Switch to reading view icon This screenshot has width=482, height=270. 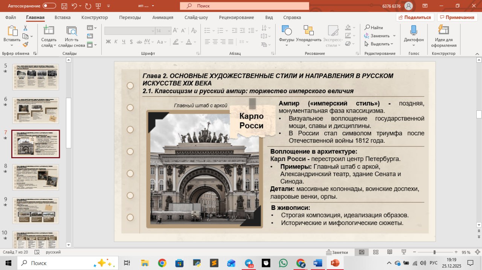390,252
